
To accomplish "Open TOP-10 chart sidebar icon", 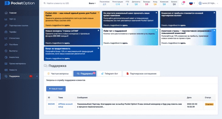I will pyautogui.click(x=6, y=19).
